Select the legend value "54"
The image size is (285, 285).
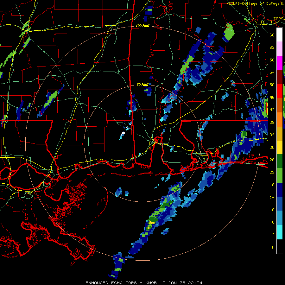coord(272,72)
